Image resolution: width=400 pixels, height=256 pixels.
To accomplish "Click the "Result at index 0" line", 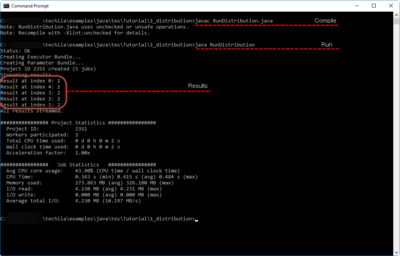I will click(x=30, y=81).
